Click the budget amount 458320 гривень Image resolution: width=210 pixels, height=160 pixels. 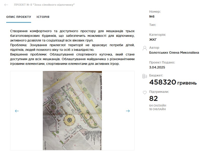(x=173, y=82)
